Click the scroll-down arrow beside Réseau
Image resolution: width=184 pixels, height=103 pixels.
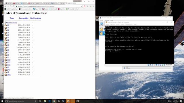172,69
